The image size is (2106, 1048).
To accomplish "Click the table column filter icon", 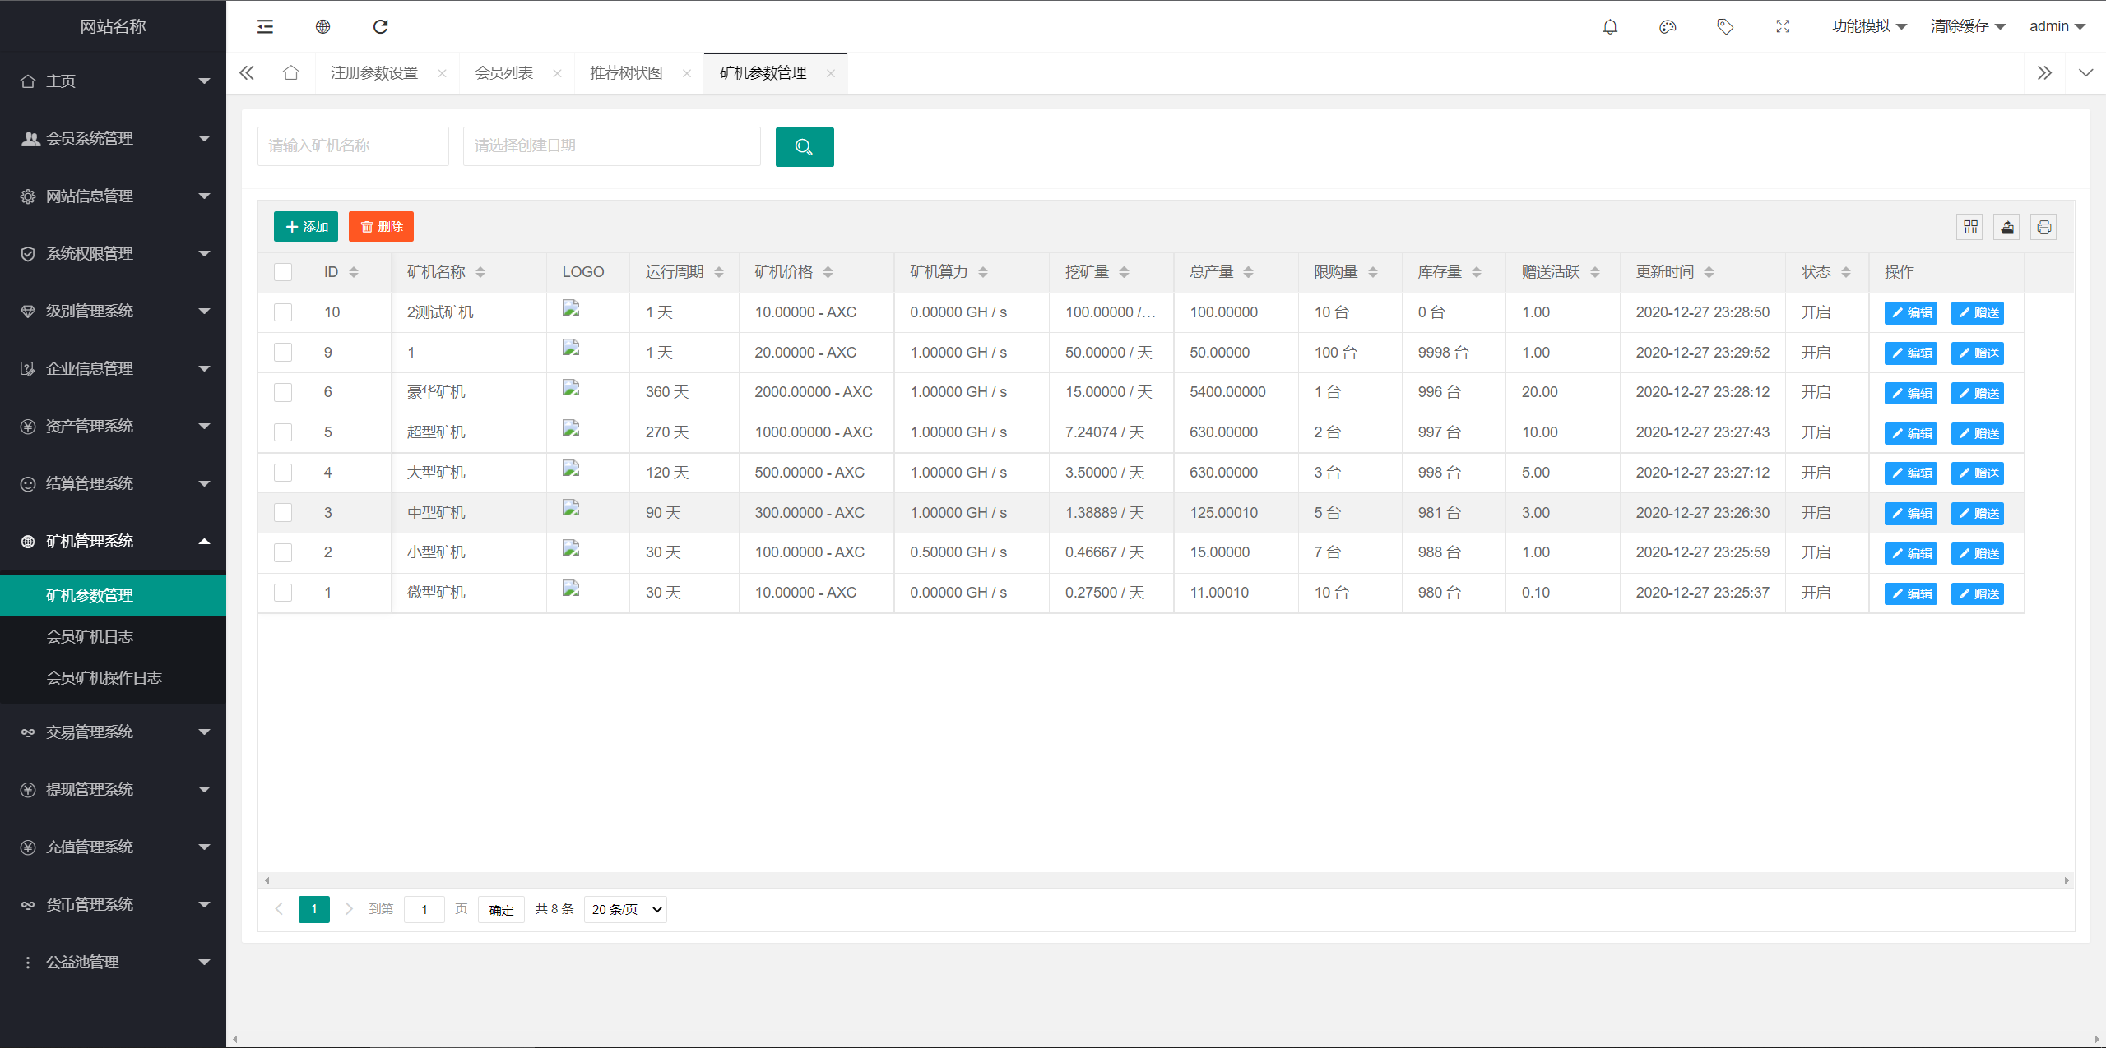I will (x=1970, y=227).
